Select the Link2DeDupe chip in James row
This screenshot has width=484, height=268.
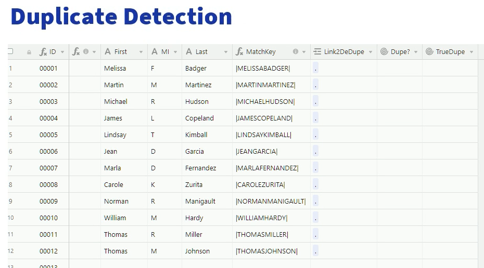[x=315, y=118]
